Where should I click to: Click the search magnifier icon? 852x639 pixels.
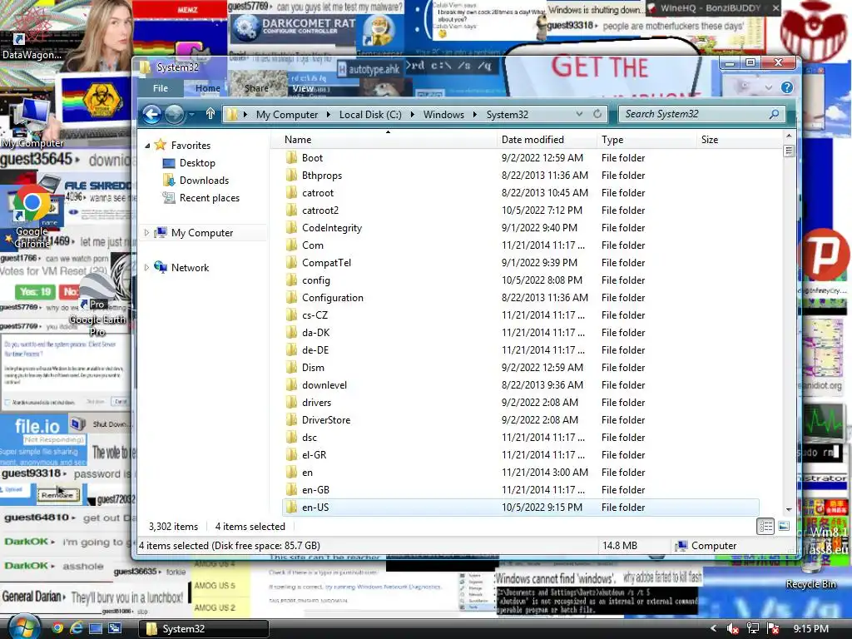pos(775,113)
